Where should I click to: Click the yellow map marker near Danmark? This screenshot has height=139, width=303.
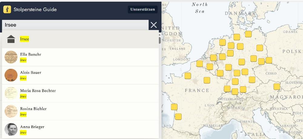coord(248,34)
